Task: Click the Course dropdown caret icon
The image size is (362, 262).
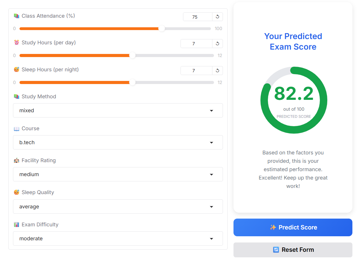Action: click(x=212, y=143)
